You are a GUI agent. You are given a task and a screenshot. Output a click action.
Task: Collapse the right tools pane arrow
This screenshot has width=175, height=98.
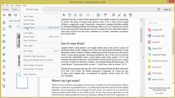click(143, 58)
